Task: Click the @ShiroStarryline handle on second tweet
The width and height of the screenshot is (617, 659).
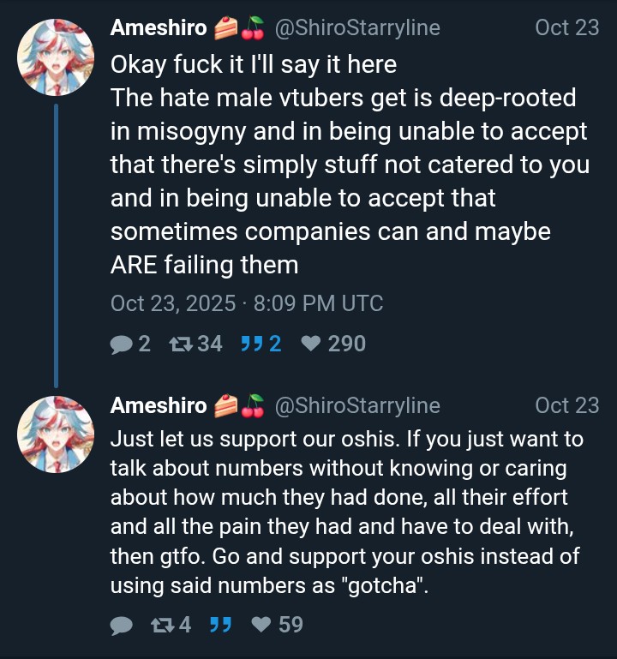Action: [x=356, y=405]
